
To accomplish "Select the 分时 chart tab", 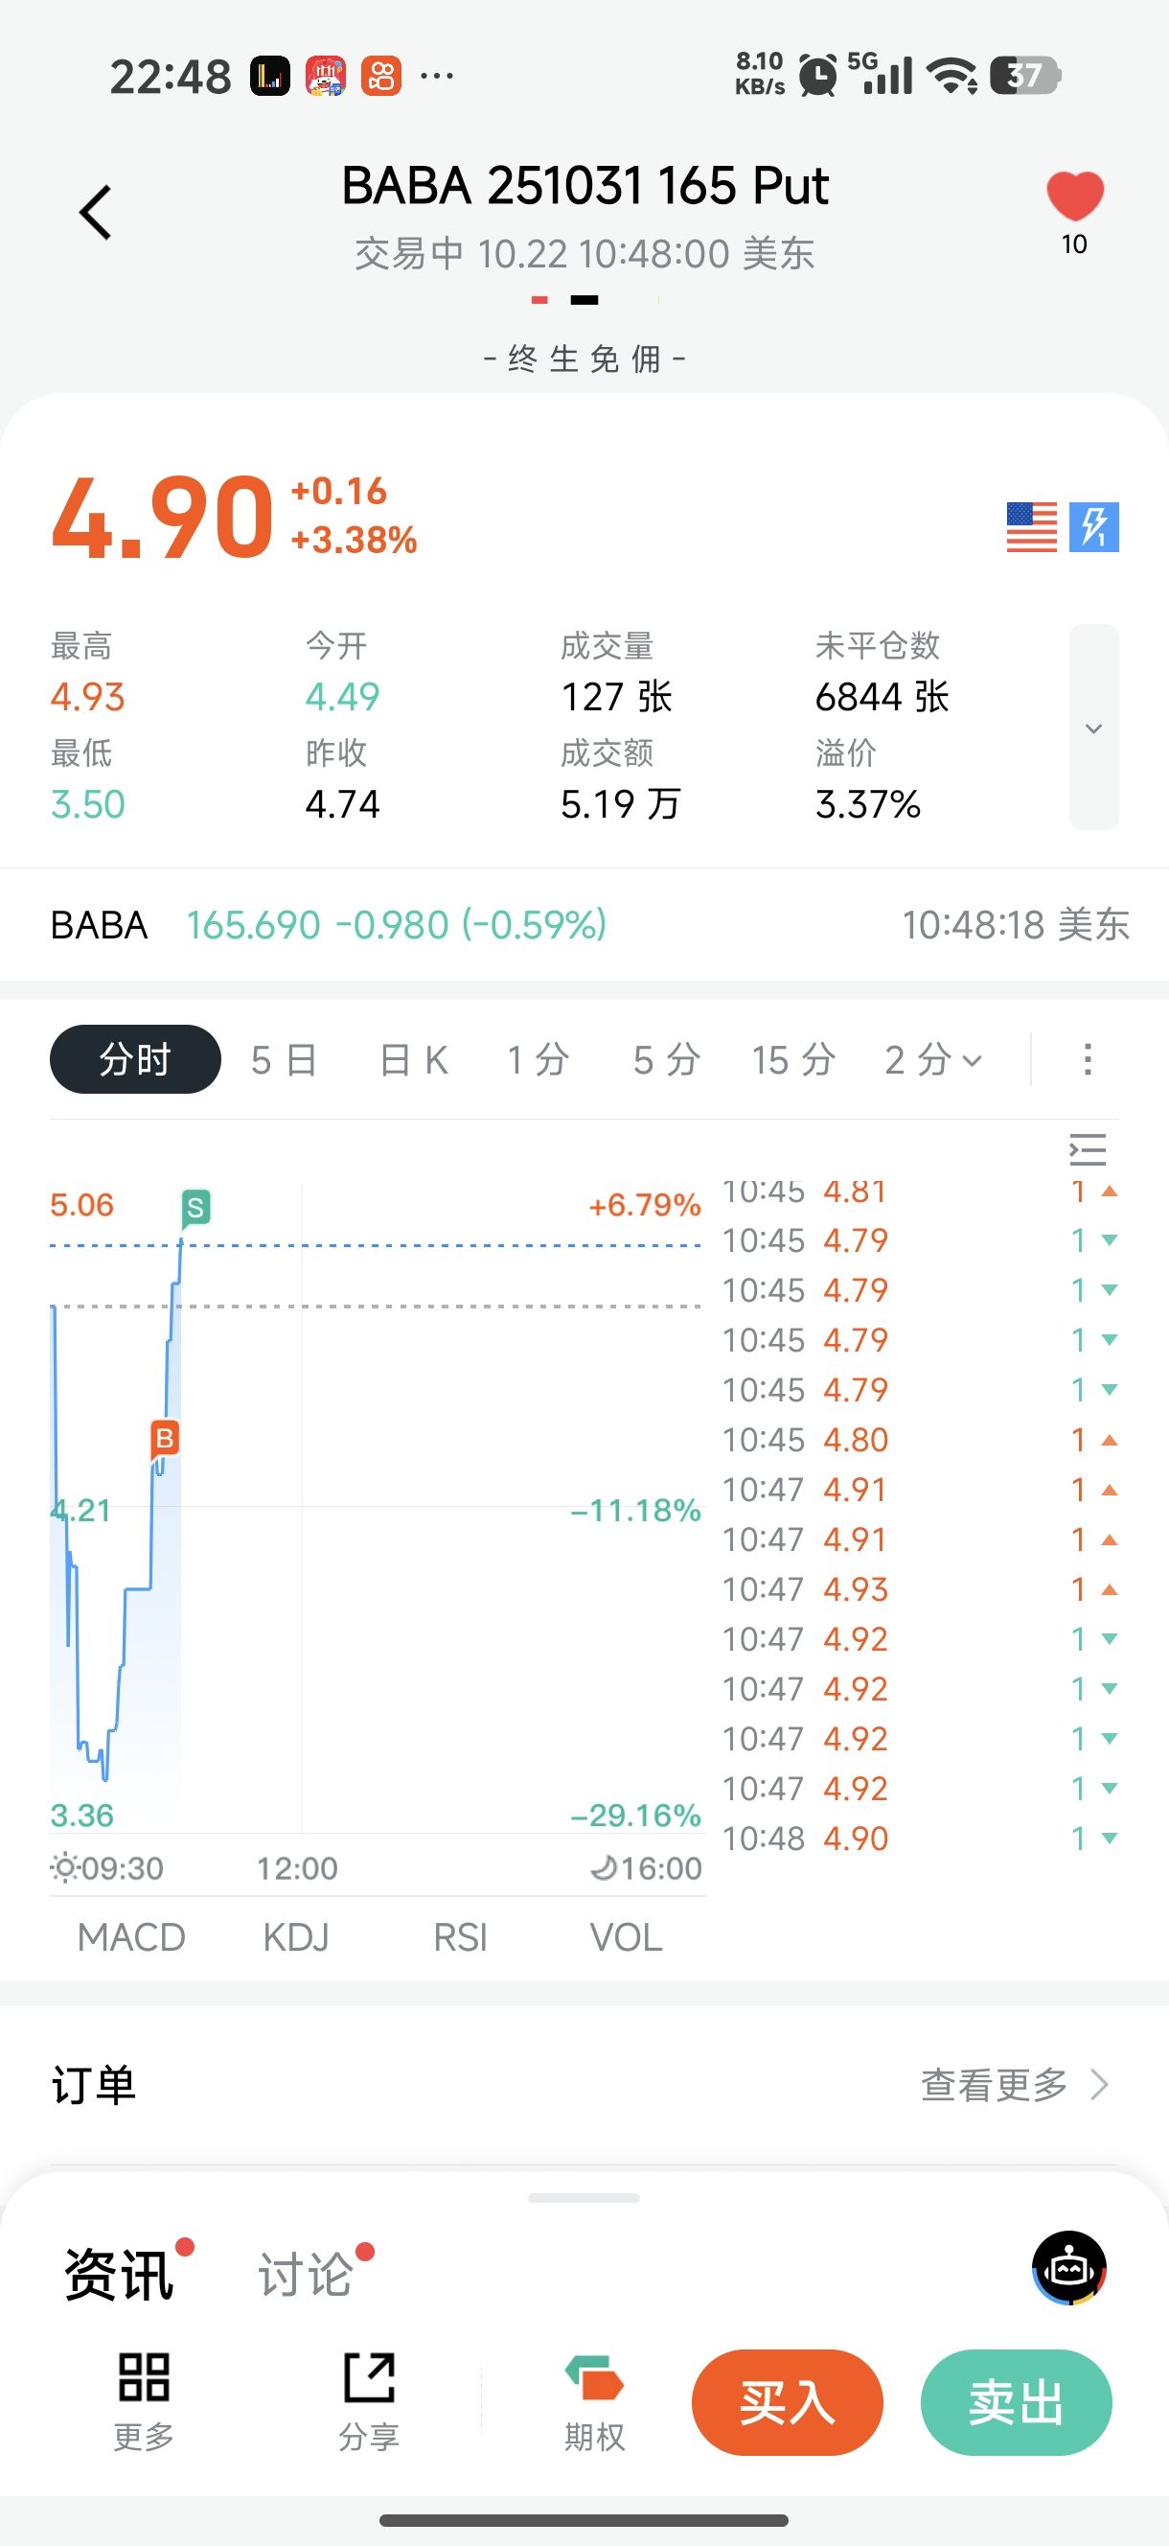I will (135, 1059).
